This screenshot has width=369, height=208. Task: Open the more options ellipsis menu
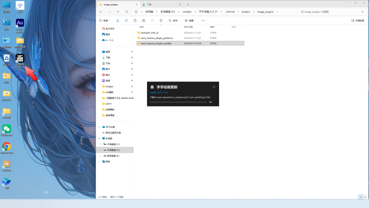[x=203, y=21]
